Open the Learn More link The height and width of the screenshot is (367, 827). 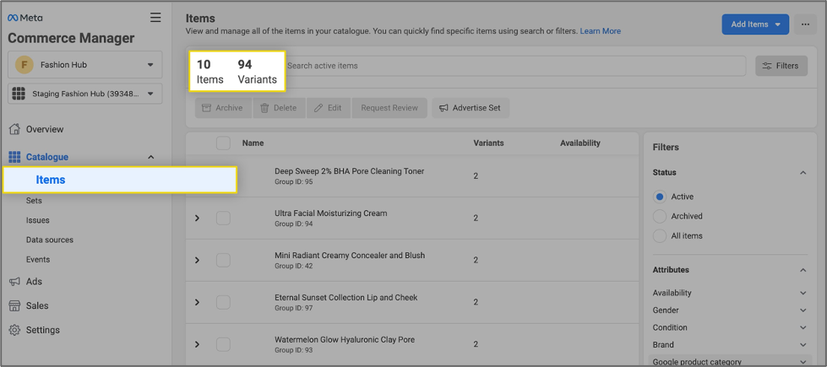click(x=601, y=31)
